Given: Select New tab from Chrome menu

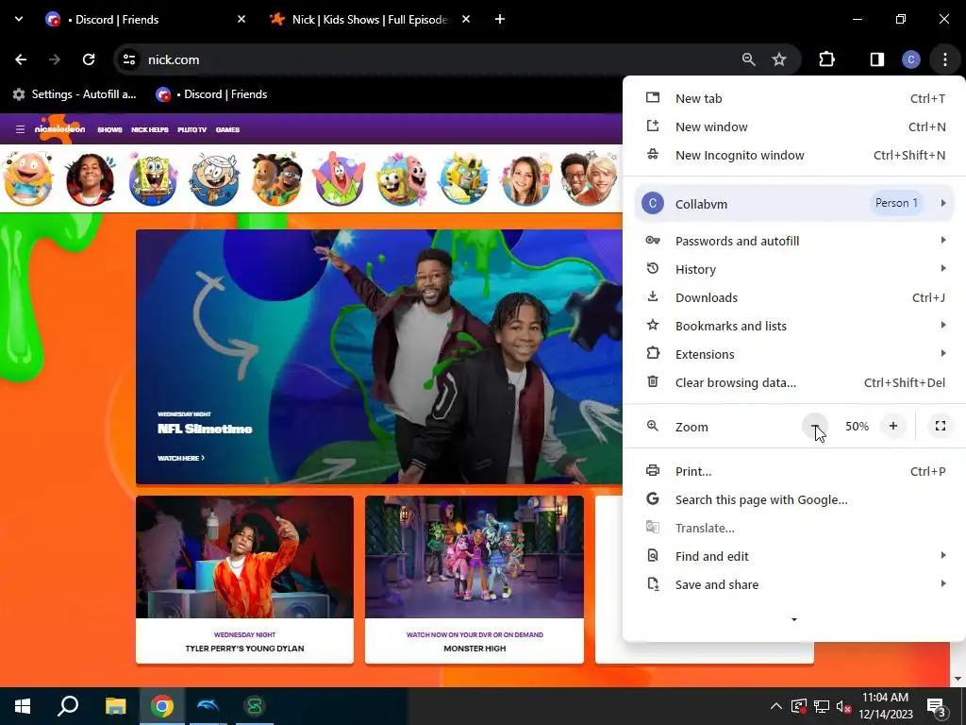Looking at the screenshot, I should point(794,98).
